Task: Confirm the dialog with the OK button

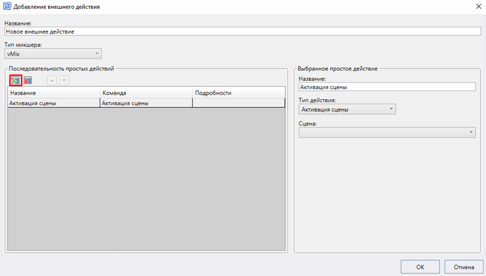Action: pos(420,267)
